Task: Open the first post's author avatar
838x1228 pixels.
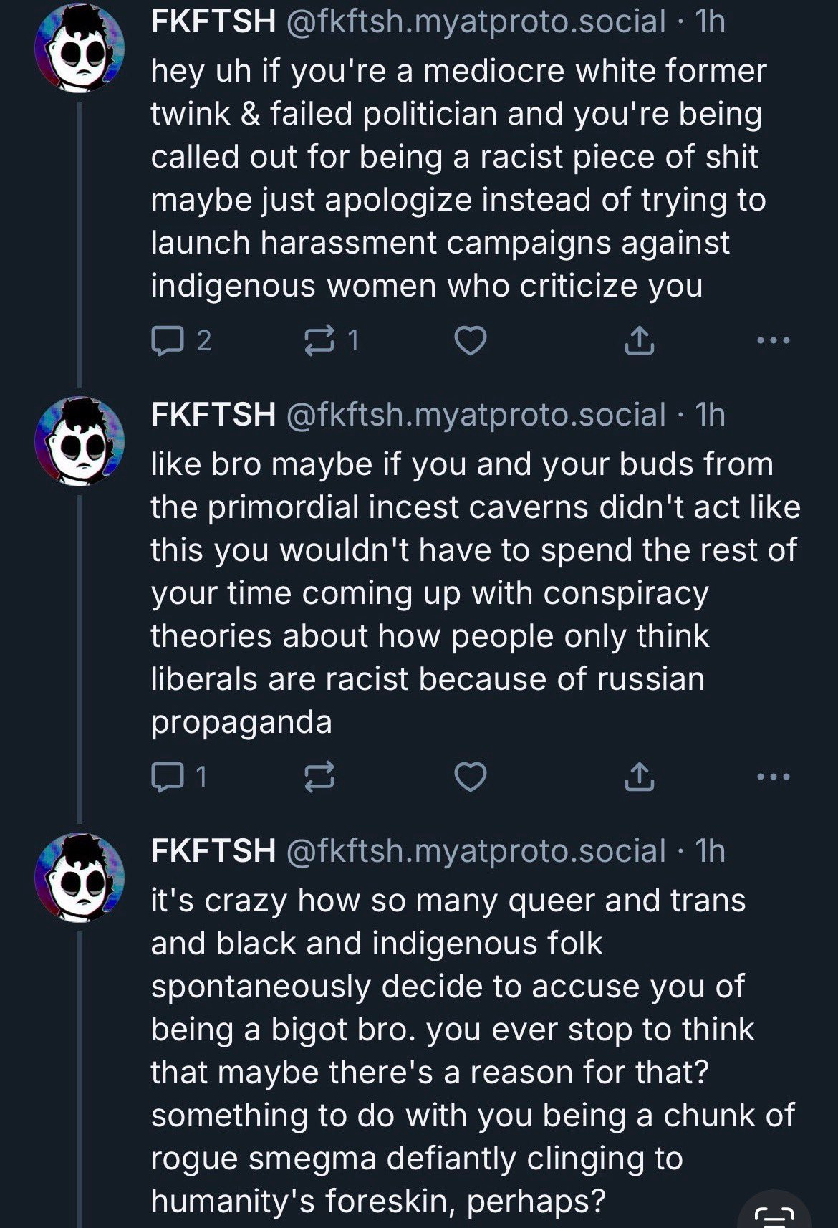Action: (x=80, y=49)
